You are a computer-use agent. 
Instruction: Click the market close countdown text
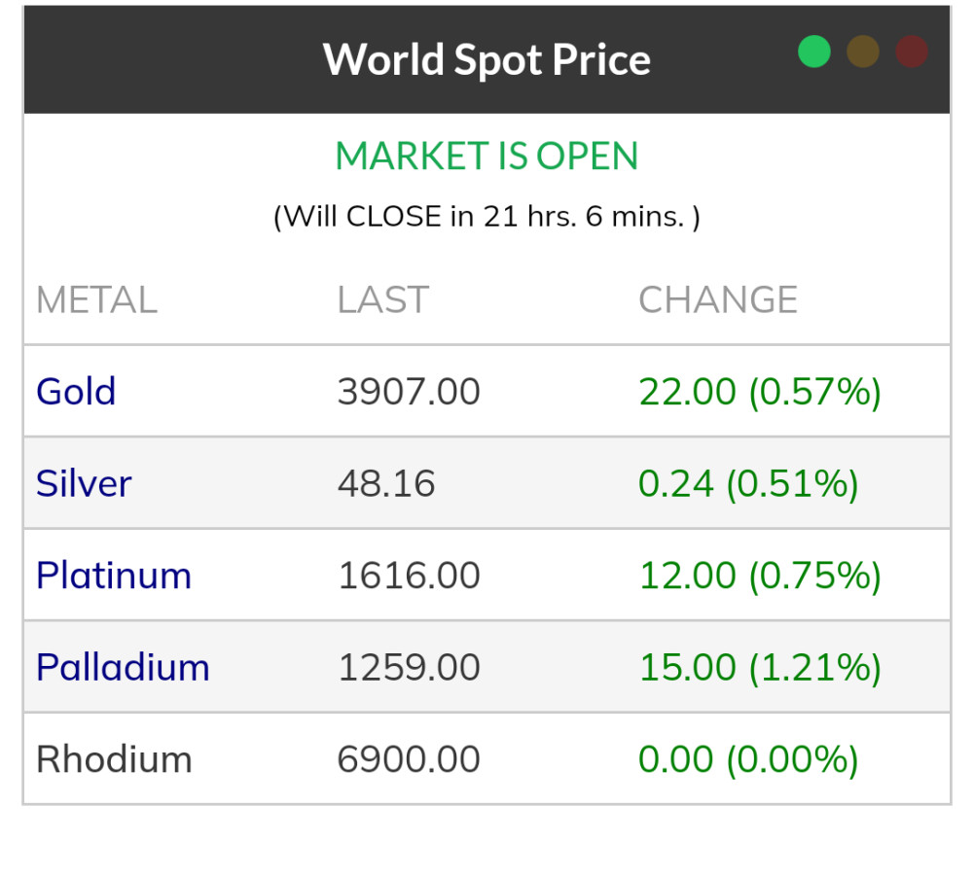point(487,216)
